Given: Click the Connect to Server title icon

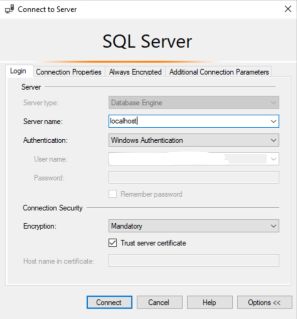Looking at the screenshot, I should click(x=10, y=9).
